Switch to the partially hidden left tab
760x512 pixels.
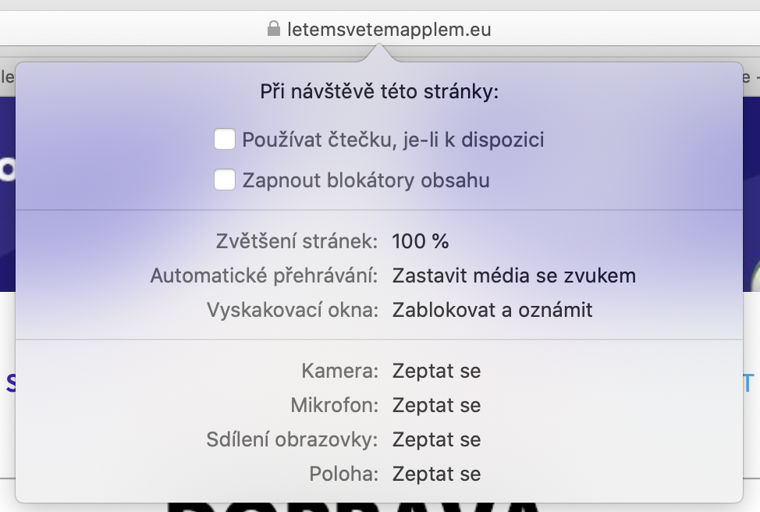[x=6, y=76]
